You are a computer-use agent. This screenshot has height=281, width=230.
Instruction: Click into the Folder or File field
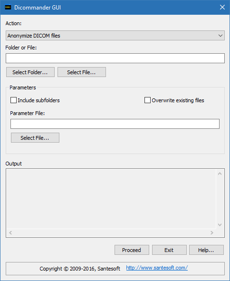tap(115, 58)
